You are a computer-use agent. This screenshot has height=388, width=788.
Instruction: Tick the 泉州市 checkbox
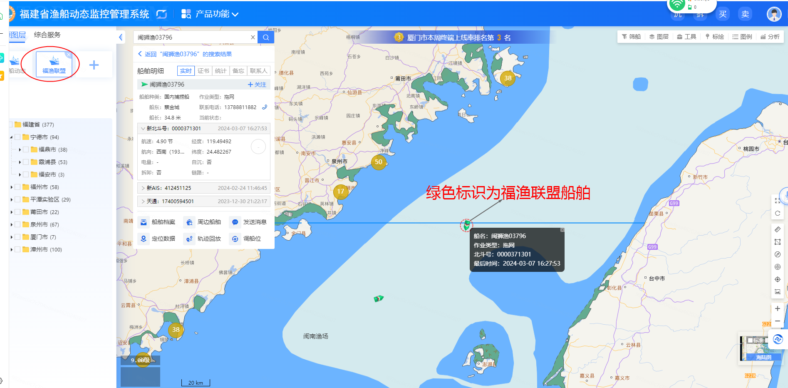click(x=18, y=224)
